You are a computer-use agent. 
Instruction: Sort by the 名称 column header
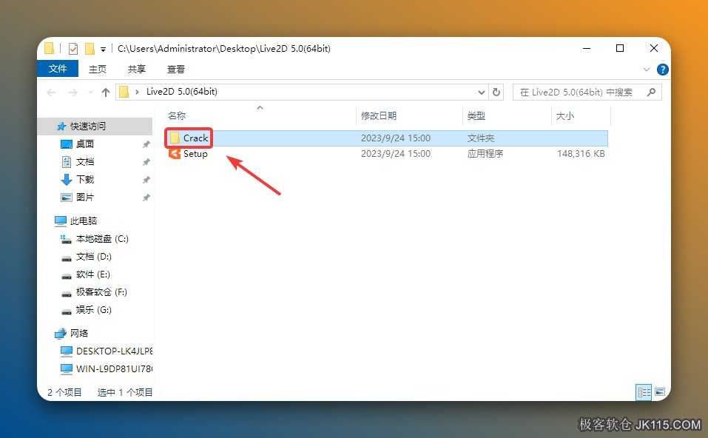click(x=177, y=115)
